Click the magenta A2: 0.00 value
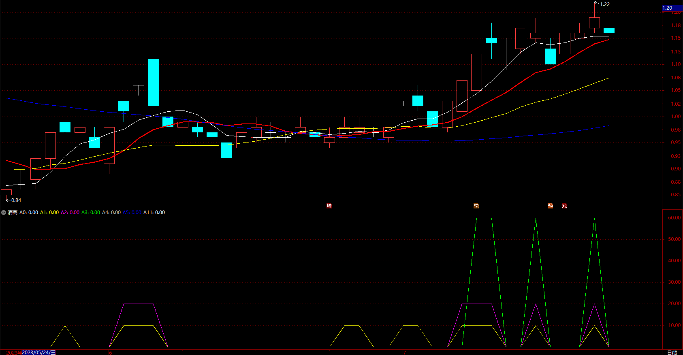 (x=70, y=213)
